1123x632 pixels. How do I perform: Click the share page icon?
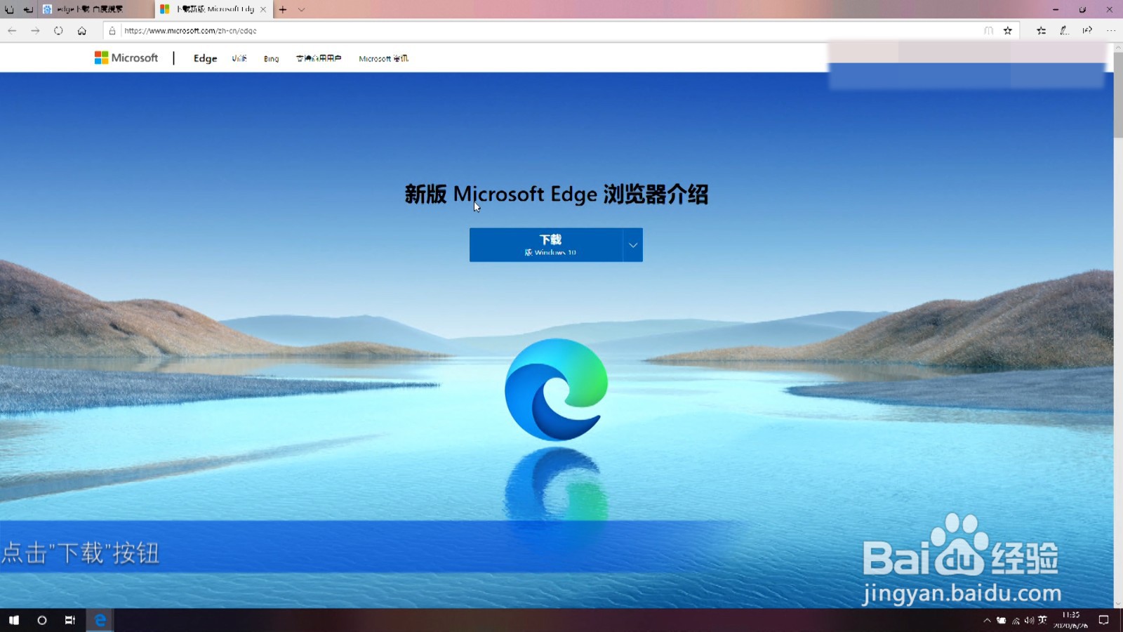pos(1087,31)
